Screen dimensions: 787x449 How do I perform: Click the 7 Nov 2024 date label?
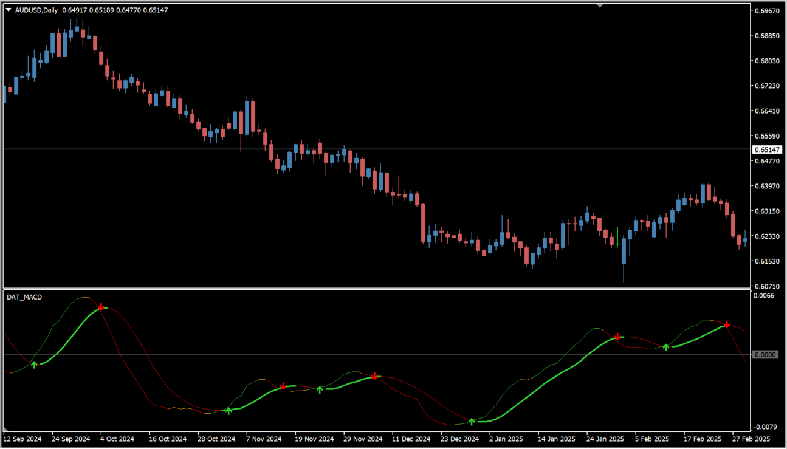[264, 439]
